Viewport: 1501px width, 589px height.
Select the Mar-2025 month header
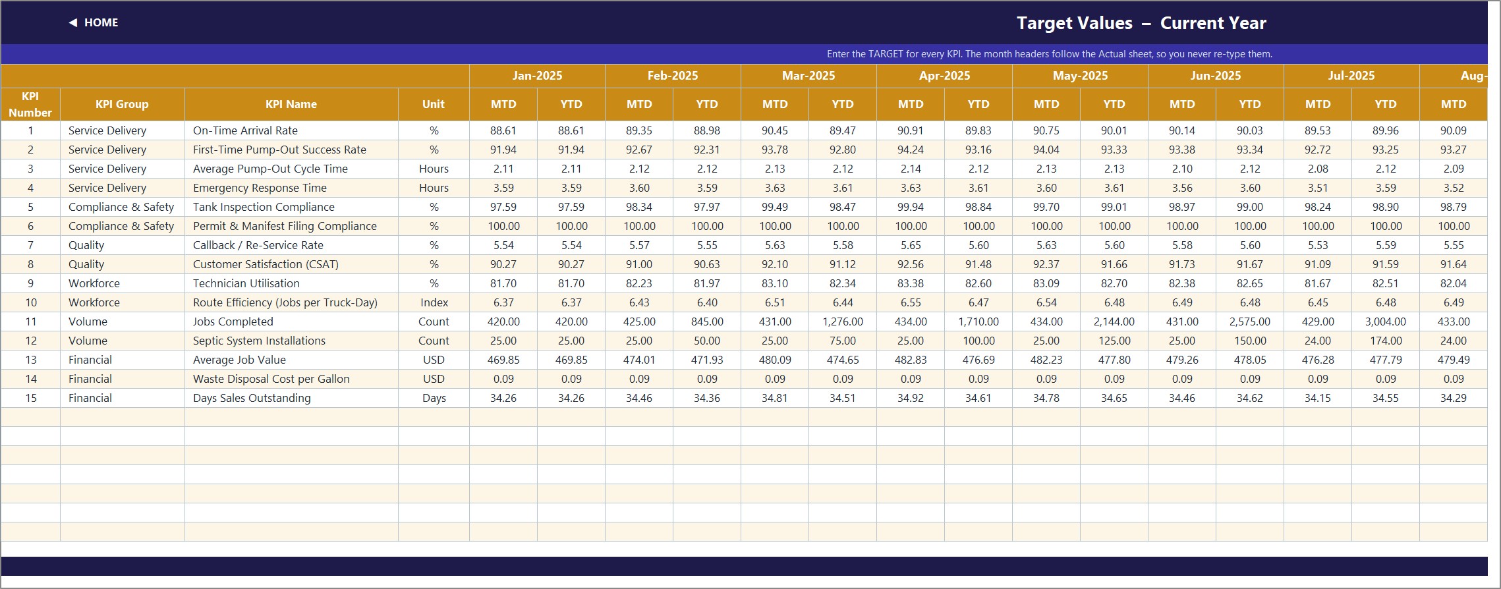(x=808, y=76)
